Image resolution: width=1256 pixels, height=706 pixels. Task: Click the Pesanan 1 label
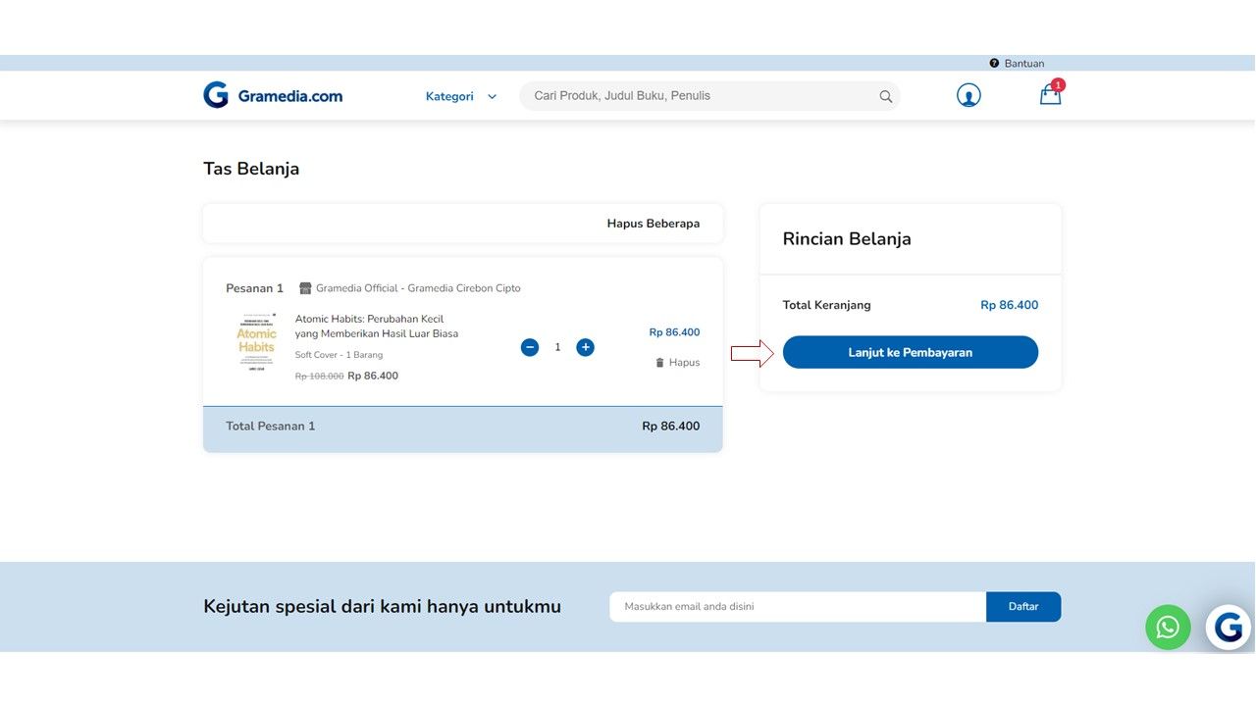pyautogui.click(x=254, y=288)
